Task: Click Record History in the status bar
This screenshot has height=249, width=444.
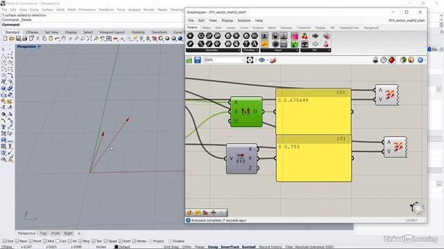Action: (x=270, y=247)
